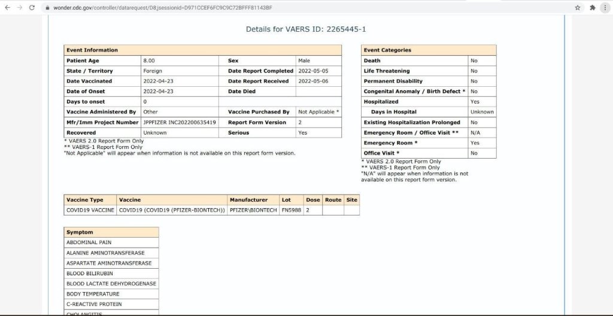
Task: Click the C-REACTIVE PROTEIN symptom row
Action: (111, 304)
